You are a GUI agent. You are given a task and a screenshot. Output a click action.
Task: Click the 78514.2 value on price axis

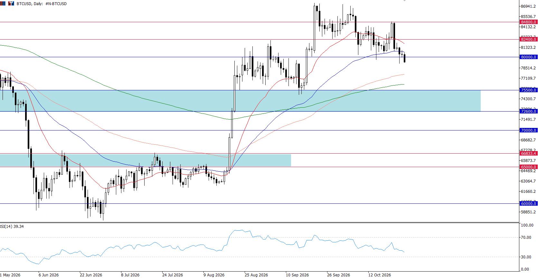pyautogui.click(x=528, y=68)
